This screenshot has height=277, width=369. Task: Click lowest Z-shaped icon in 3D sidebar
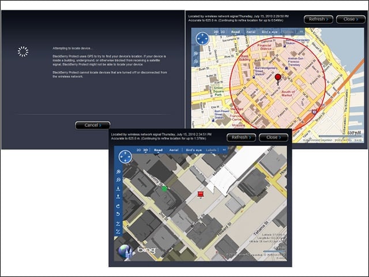[118, 231]
